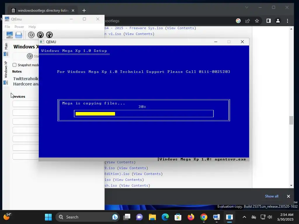Viewport: 299px width, 224px height.
Task: Click the Chrome page vertical scrollbar thumb
Action: pyautogui.click(x=291, y=120)
